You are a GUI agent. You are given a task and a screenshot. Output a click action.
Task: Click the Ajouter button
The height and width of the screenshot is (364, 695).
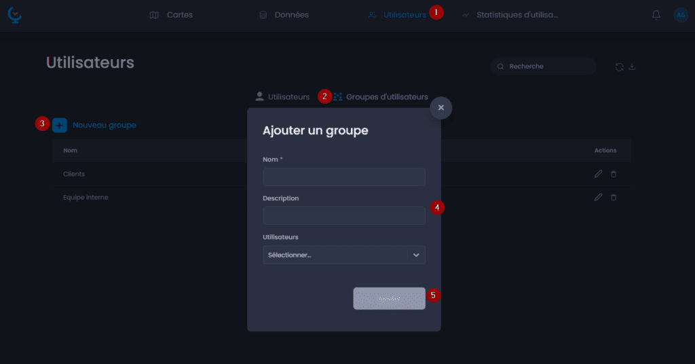(389, 298)
